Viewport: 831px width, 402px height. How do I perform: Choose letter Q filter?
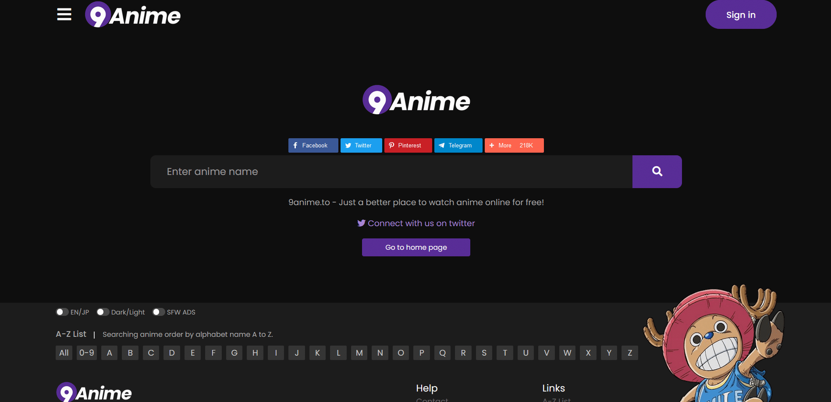pyautogui.click(x=443, y=353)
